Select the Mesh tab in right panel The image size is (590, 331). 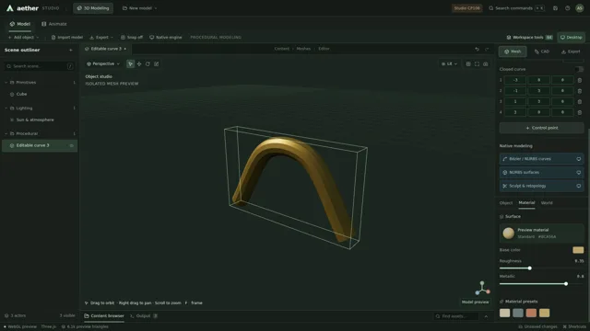[x=513, y=51]
